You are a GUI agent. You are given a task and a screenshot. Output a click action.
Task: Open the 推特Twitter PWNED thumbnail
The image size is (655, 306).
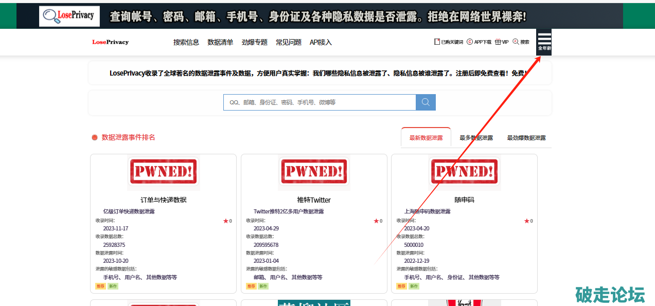[x=314, y=172]
